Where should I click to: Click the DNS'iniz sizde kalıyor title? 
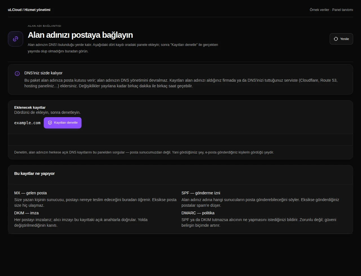pyautogui.click(x=43, y=73)
